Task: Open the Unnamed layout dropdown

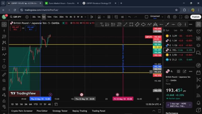Action: (162, 17)
